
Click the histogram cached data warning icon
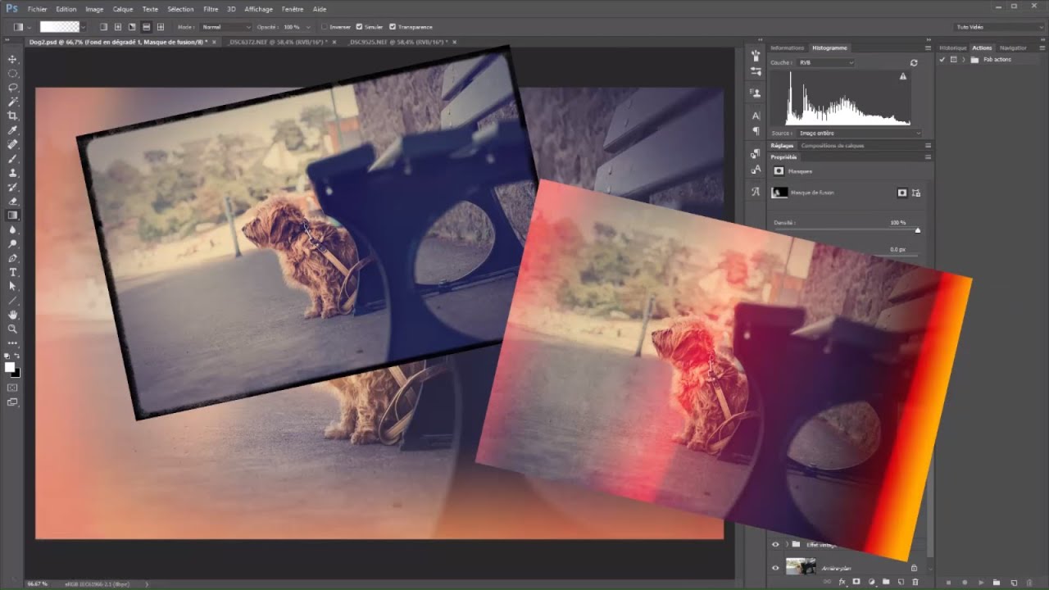click(903, 76)
